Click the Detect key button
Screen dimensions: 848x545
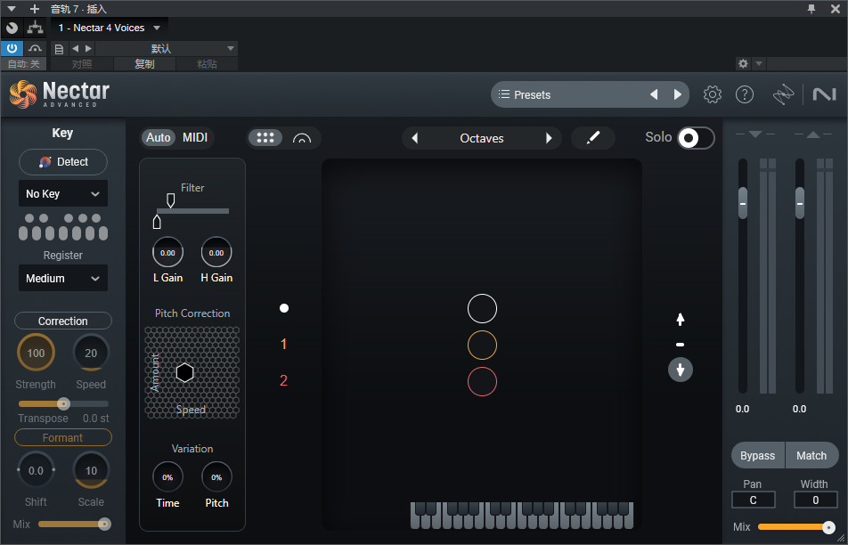click(x=63, y=162)
